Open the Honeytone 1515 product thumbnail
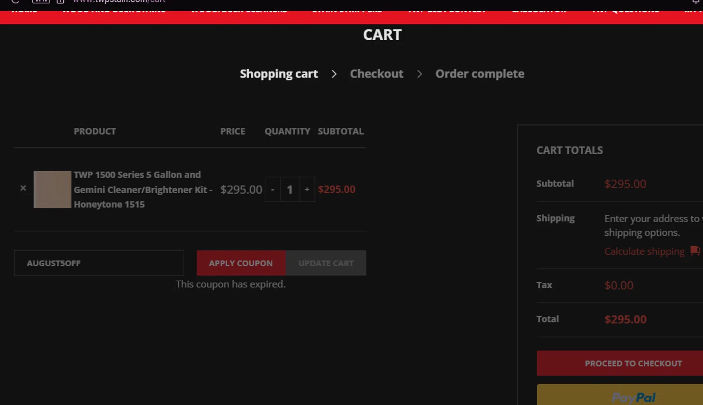 pyautogui.click(x=52, y=189)
